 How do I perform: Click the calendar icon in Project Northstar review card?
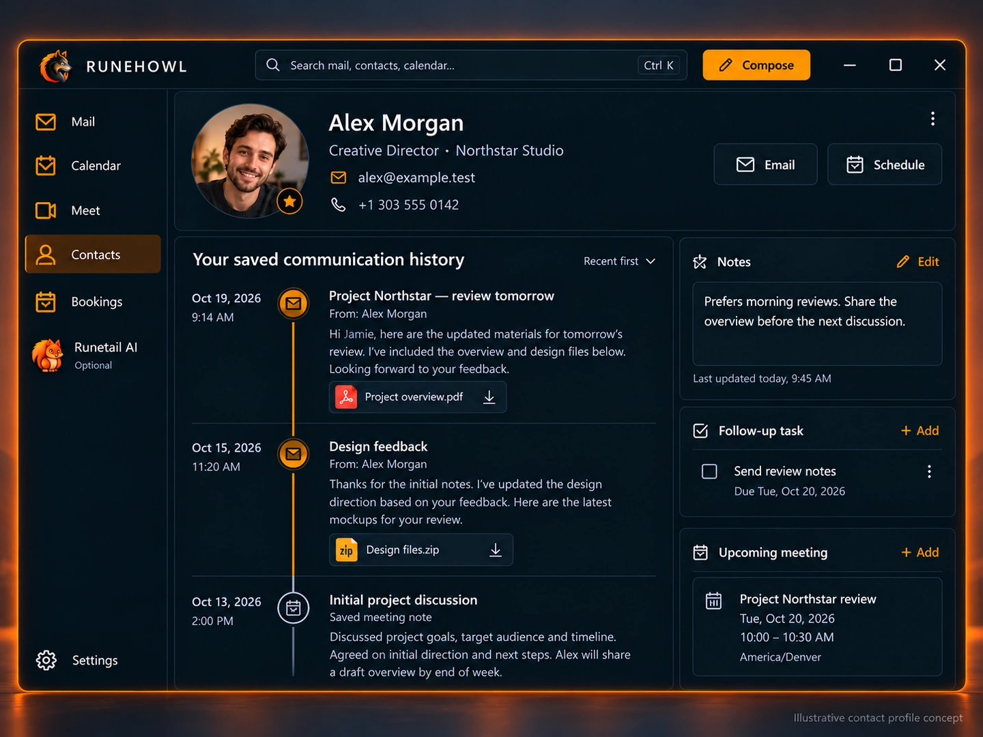[713, 601]
